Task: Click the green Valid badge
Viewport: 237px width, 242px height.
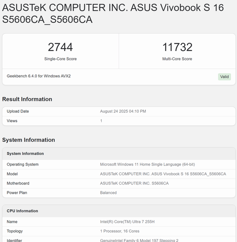Action: 224,77
